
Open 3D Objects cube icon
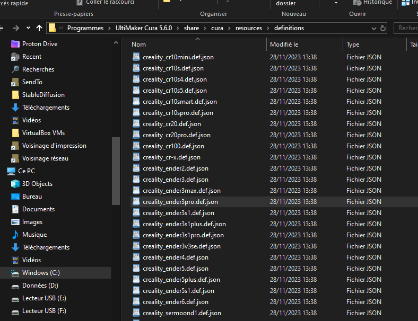coord(15,184)
